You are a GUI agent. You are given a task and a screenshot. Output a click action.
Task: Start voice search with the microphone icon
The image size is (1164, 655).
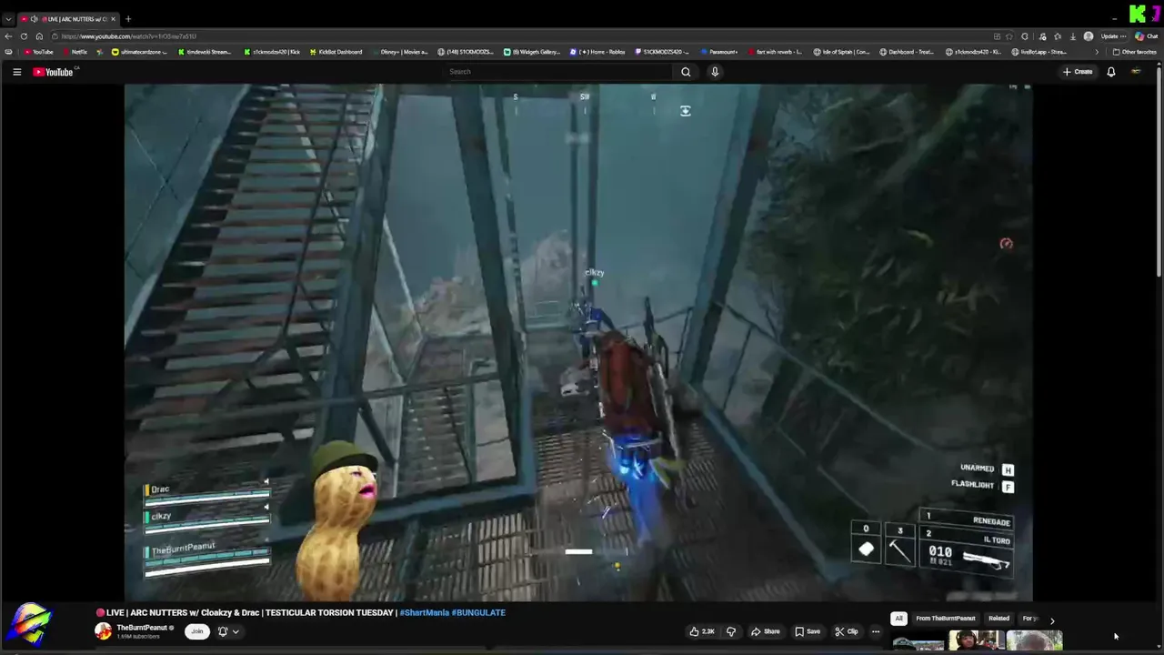pos(715,72)
